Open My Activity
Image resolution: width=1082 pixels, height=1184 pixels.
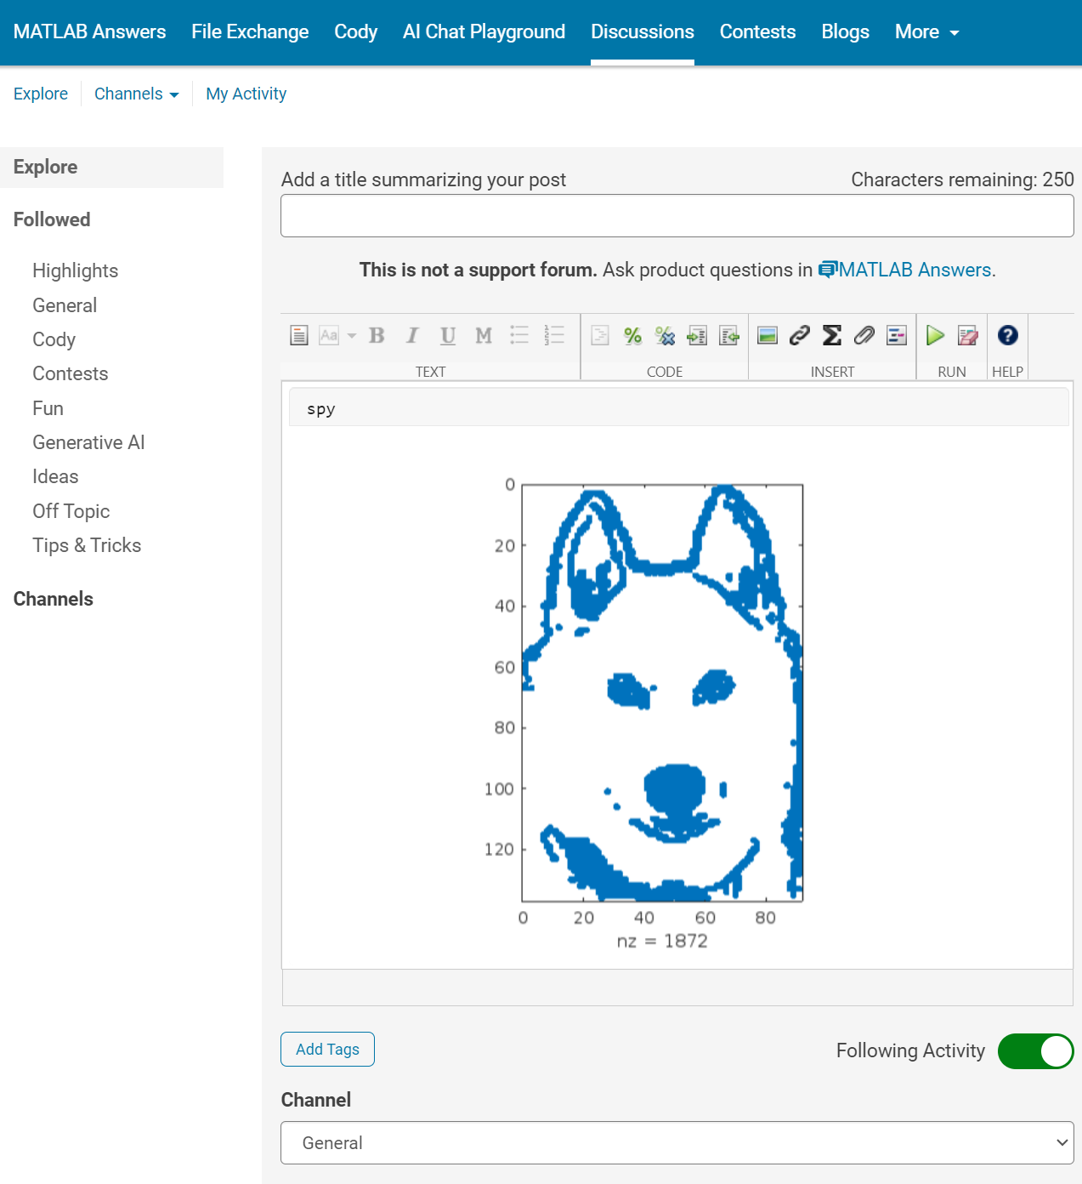(246, 94)
